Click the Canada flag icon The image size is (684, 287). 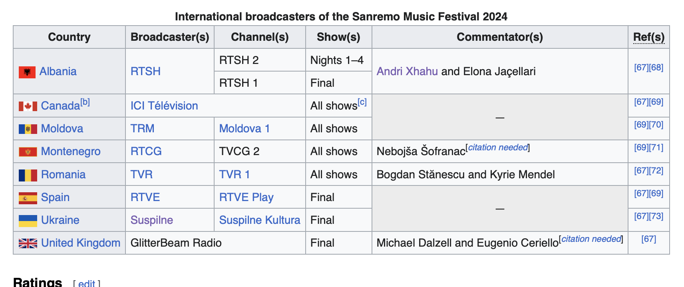28,106
